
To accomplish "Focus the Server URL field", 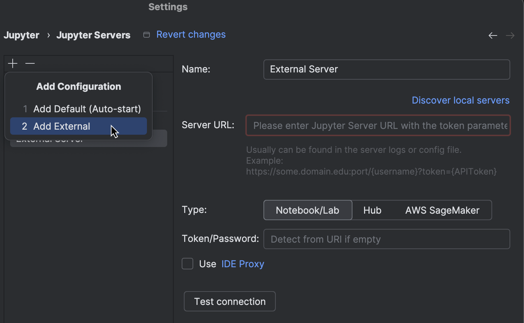I will point(378,125).
